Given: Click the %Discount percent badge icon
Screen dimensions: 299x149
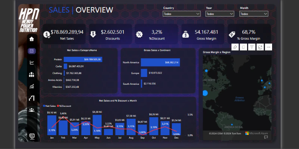Looking at the screenshot, I should (x=139, y=34).
